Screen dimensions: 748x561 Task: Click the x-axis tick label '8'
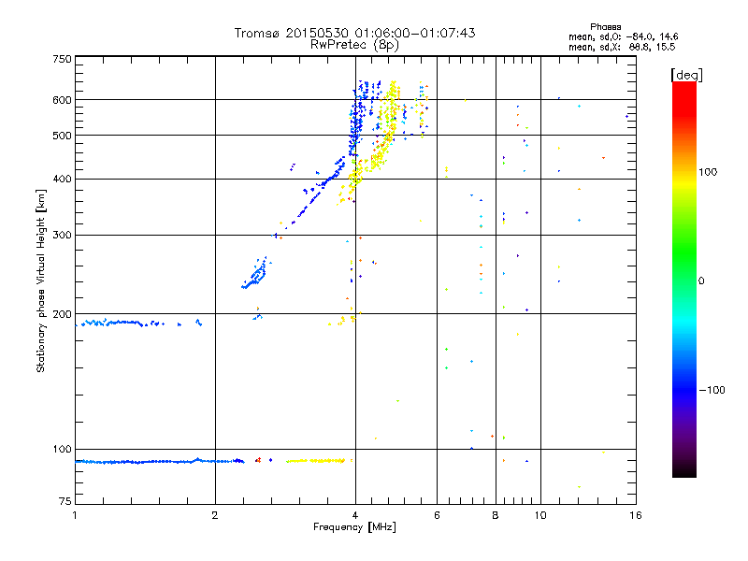(496, 515)
